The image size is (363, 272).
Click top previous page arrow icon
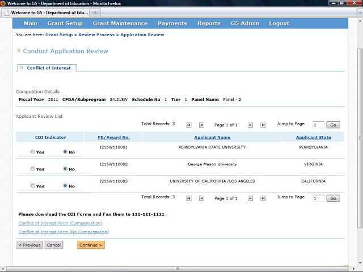tap(201, 125)
